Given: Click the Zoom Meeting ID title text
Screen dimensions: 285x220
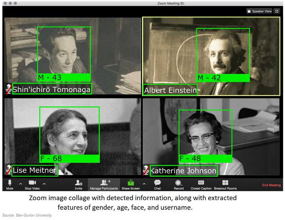Looking at the screenshot, I should [171, 3].
